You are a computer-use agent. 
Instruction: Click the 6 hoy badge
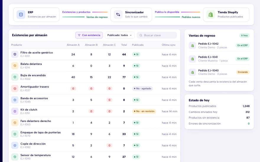coord(244,35)
